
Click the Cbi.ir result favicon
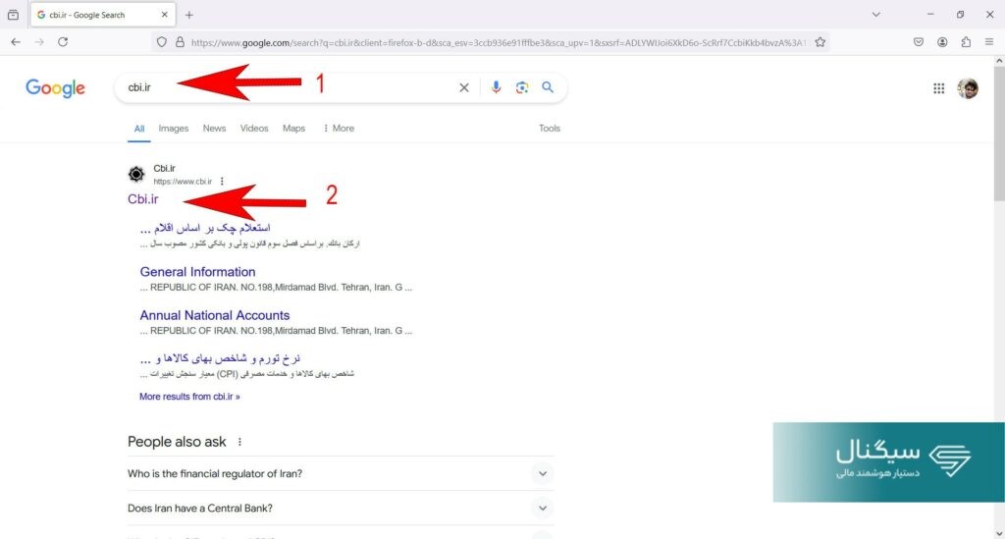(x=136, y=174)
